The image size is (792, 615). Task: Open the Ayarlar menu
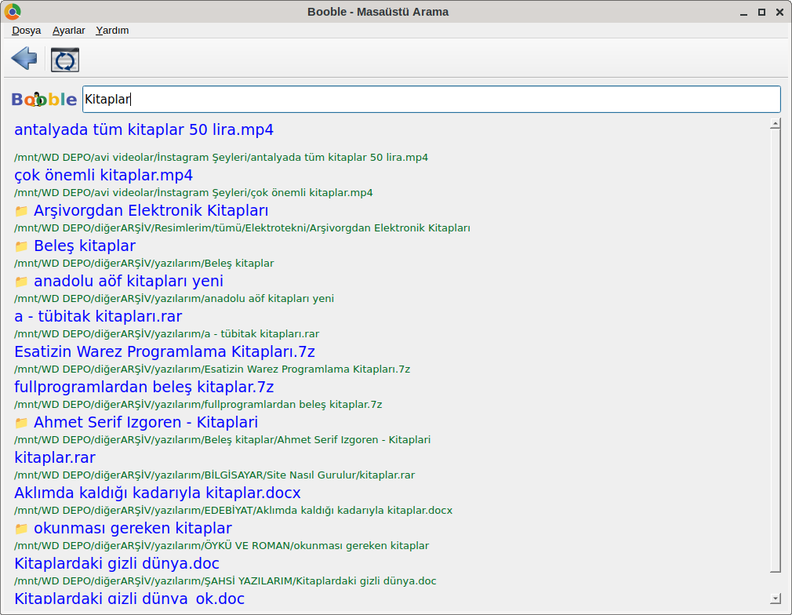pyautogui.click(x=69, y=31)
